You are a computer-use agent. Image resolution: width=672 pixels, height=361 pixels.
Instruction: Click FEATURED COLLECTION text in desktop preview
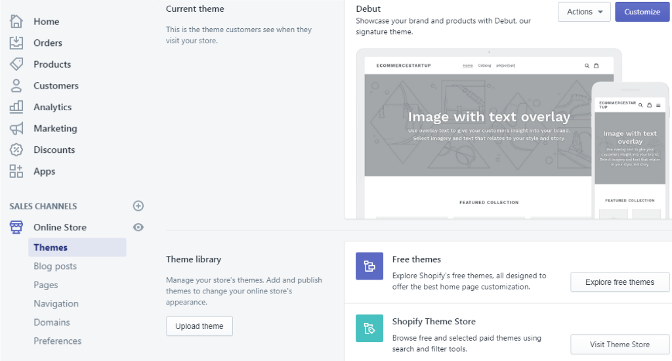point(489,202)
